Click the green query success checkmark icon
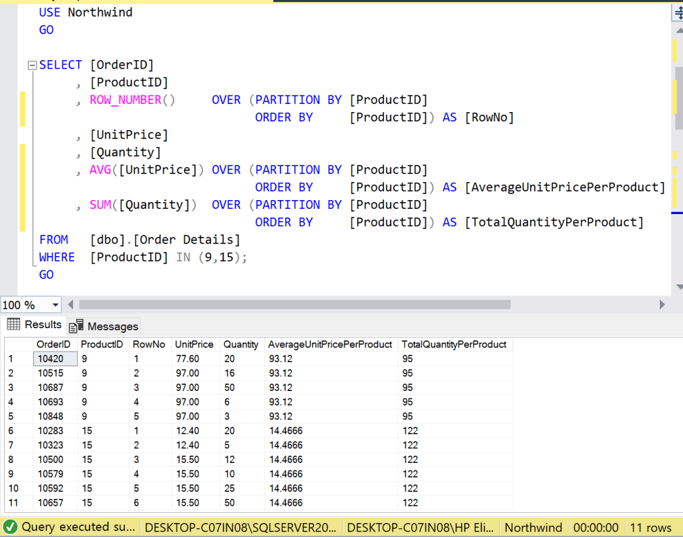683x537 pixels. click(x=10, y=527)
